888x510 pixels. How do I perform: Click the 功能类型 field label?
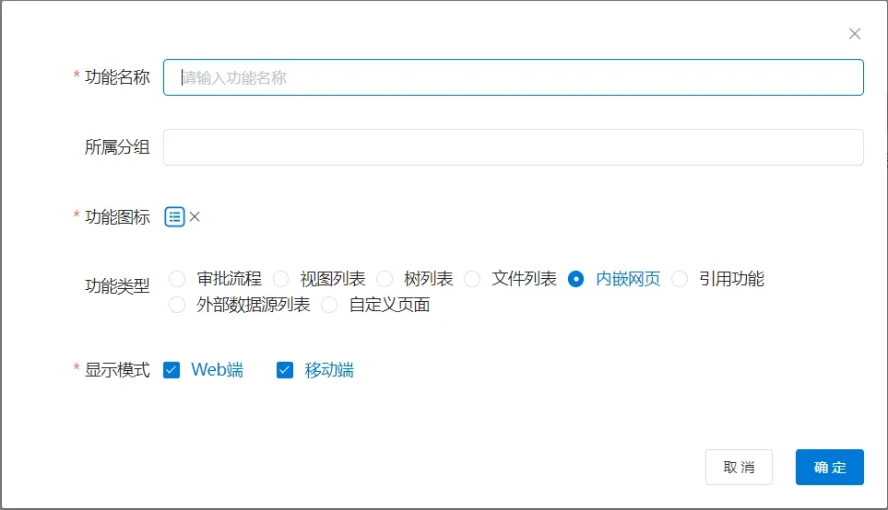(x=117, y=286)
